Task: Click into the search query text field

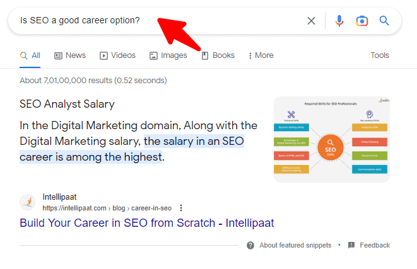Action: (85, 21)
